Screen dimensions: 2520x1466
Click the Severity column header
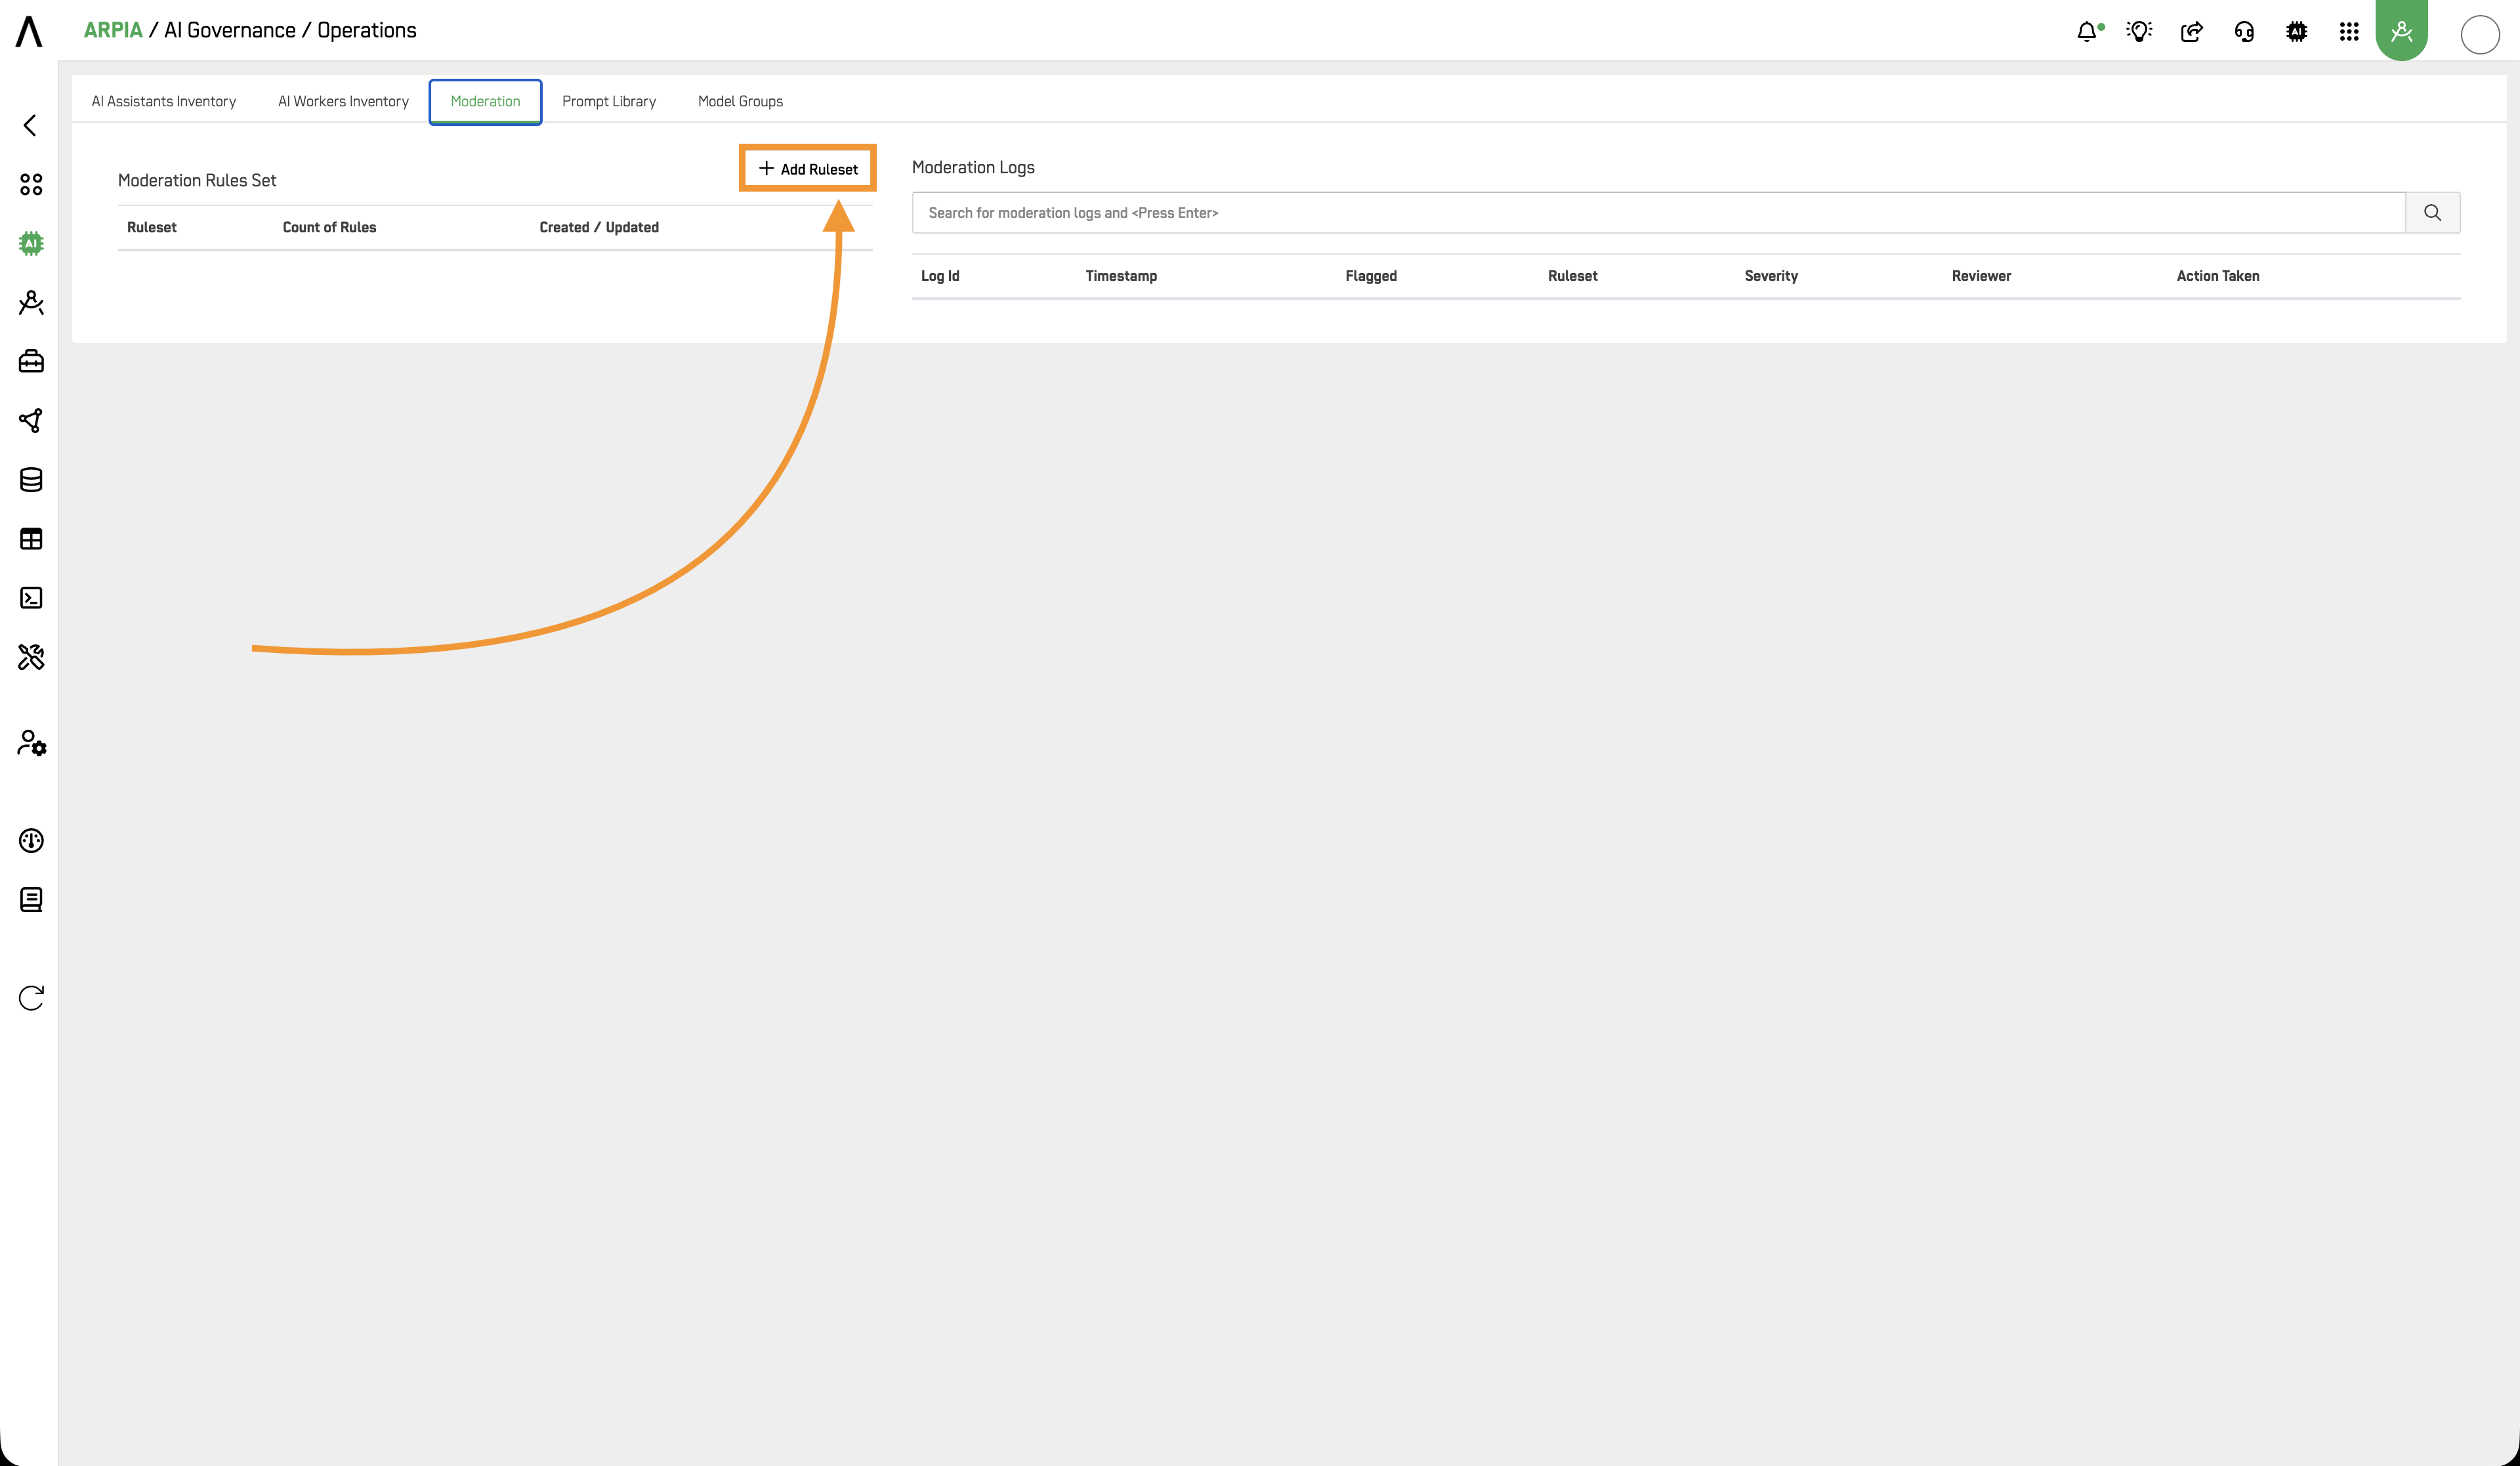[x=1771, y=276]
